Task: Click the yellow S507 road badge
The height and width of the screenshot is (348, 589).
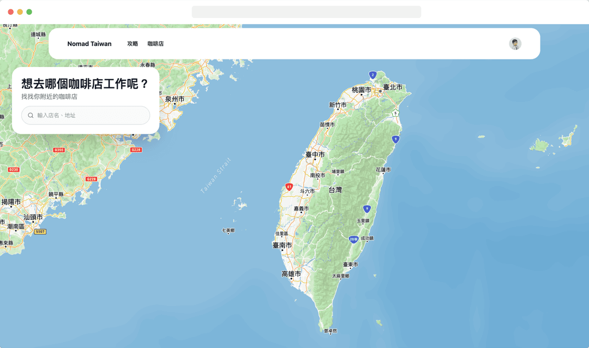Action: pos(40,232)
